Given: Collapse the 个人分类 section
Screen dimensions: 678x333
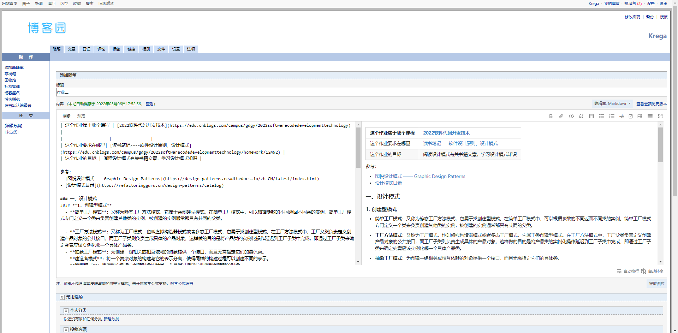Looking at the screenshot, I should 66,311.
